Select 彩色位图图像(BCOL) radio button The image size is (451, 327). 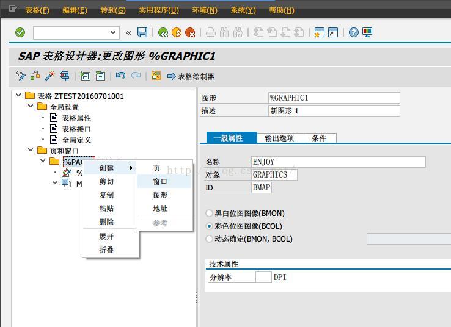click(x=210, y=226)
